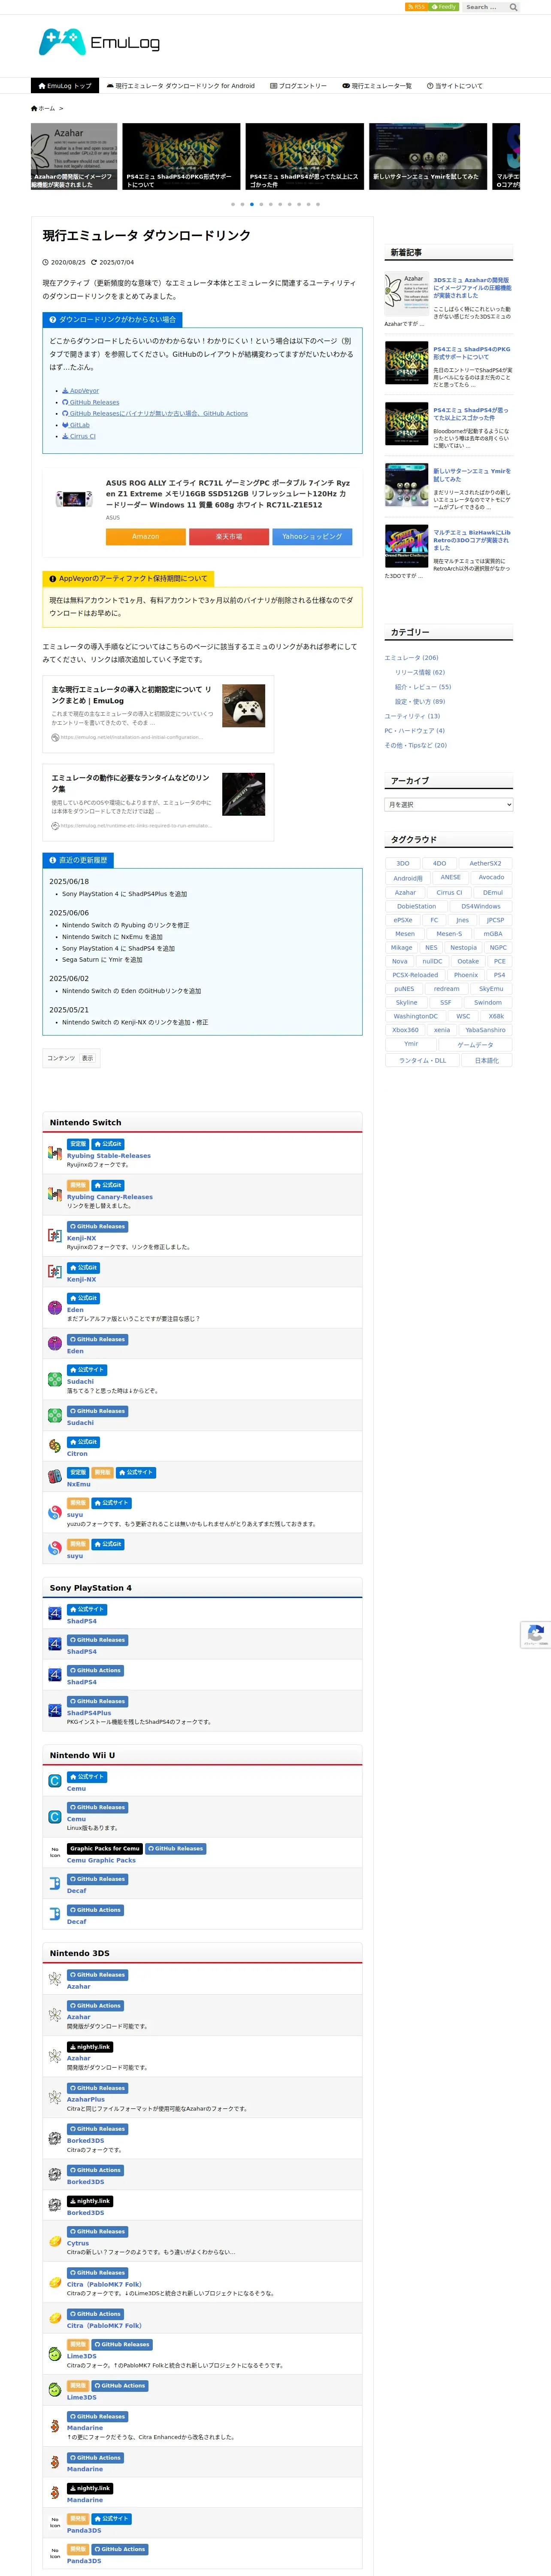551x2576 pixels.
Task: Click the Sudachi icon in the 公式サイト row
Action: pyautogui.click(x=55, y=1379)
